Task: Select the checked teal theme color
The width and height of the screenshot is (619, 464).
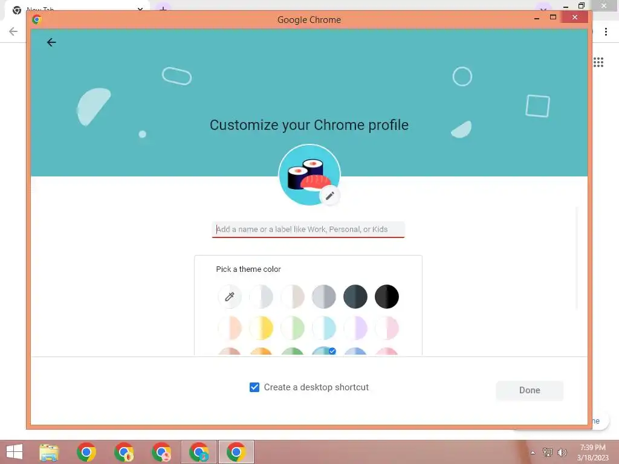Action: pos(324,351)
